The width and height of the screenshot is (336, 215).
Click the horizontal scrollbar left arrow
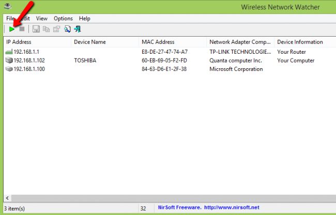8,198
